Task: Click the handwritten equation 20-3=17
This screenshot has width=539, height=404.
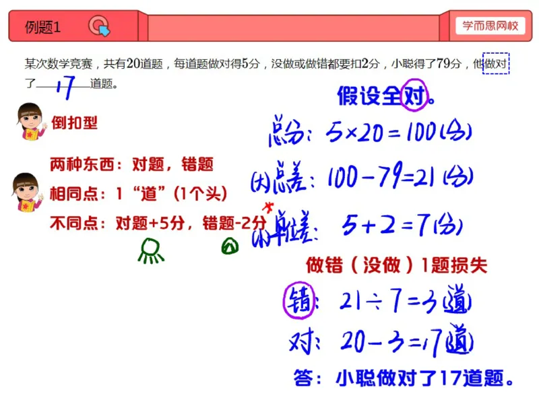Action: point(407,341)
